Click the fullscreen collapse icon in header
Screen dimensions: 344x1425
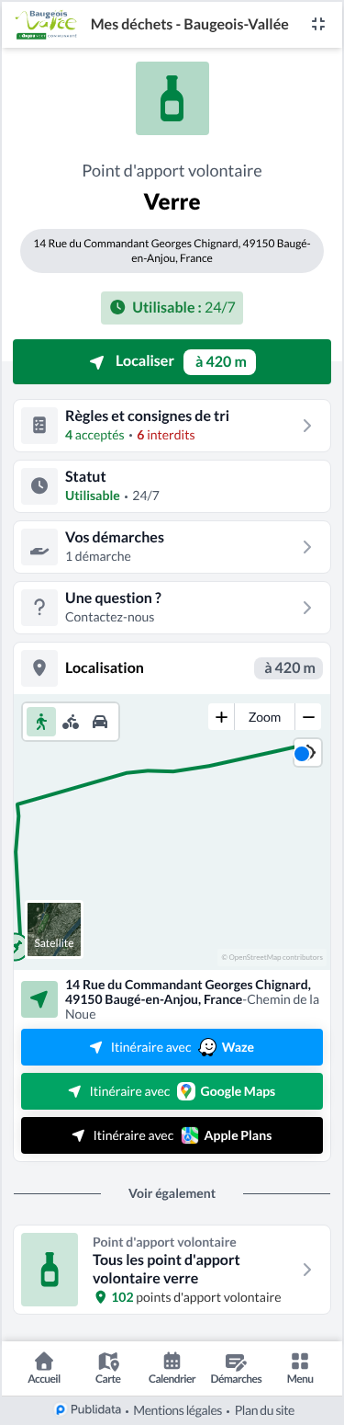point(318,24)
